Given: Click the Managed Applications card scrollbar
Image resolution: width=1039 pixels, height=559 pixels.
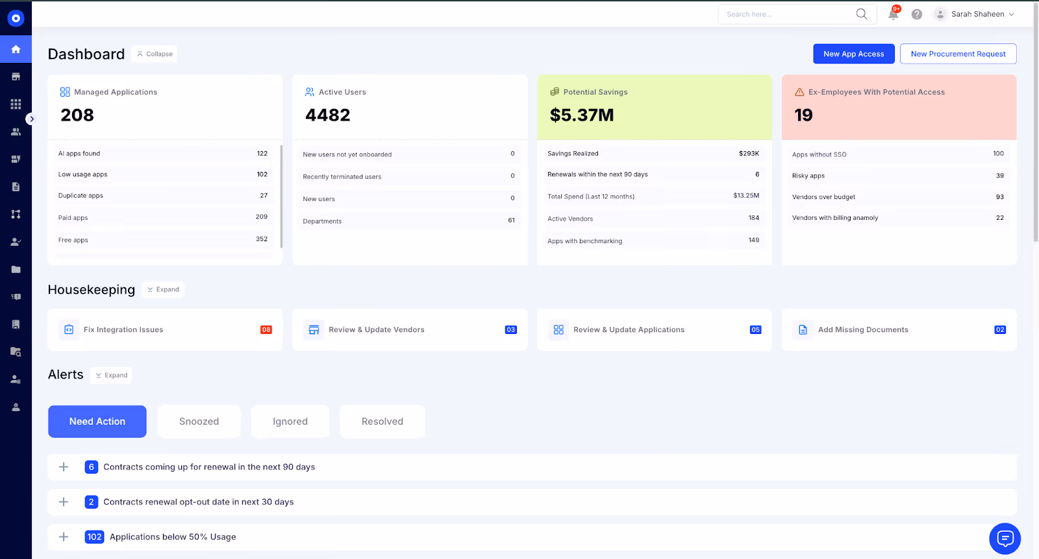Looking at the screenshot, I should [x=281, y=196].
